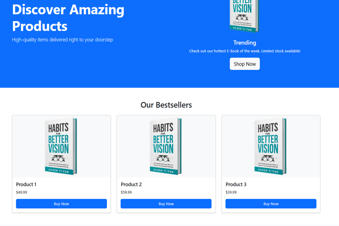This screenshot has width=339, height=226.
Task: Click the High-quality items delivered tagline
Action: (63, 40)
